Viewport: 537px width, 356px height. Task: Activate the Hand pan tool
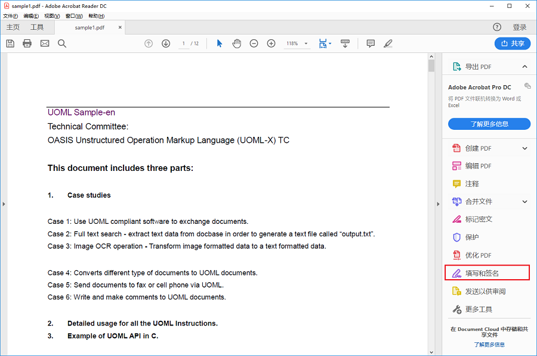pyautogui.click(x=237, y=43)
